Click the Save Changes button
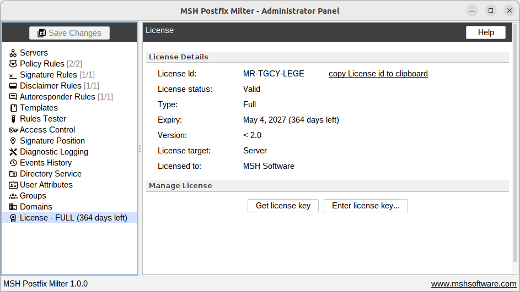Image resolution: width=520 pixels, height=292 pixels. 69,33
